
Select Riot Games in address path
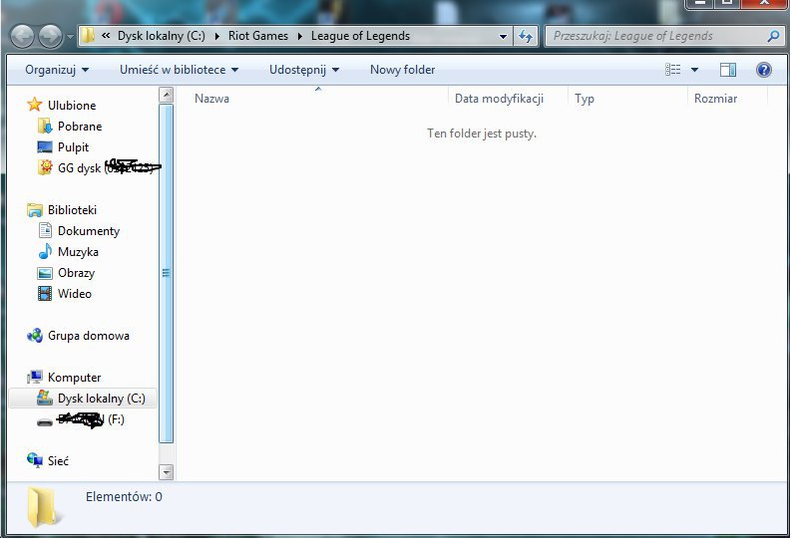pos(258,36)
